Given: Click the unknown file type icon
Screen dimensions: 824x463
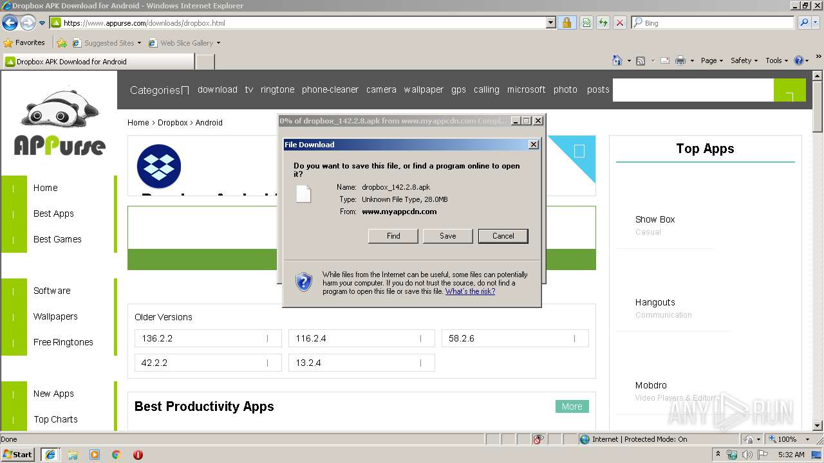Looking at the screenshot, I should click(x=303, y=194).
